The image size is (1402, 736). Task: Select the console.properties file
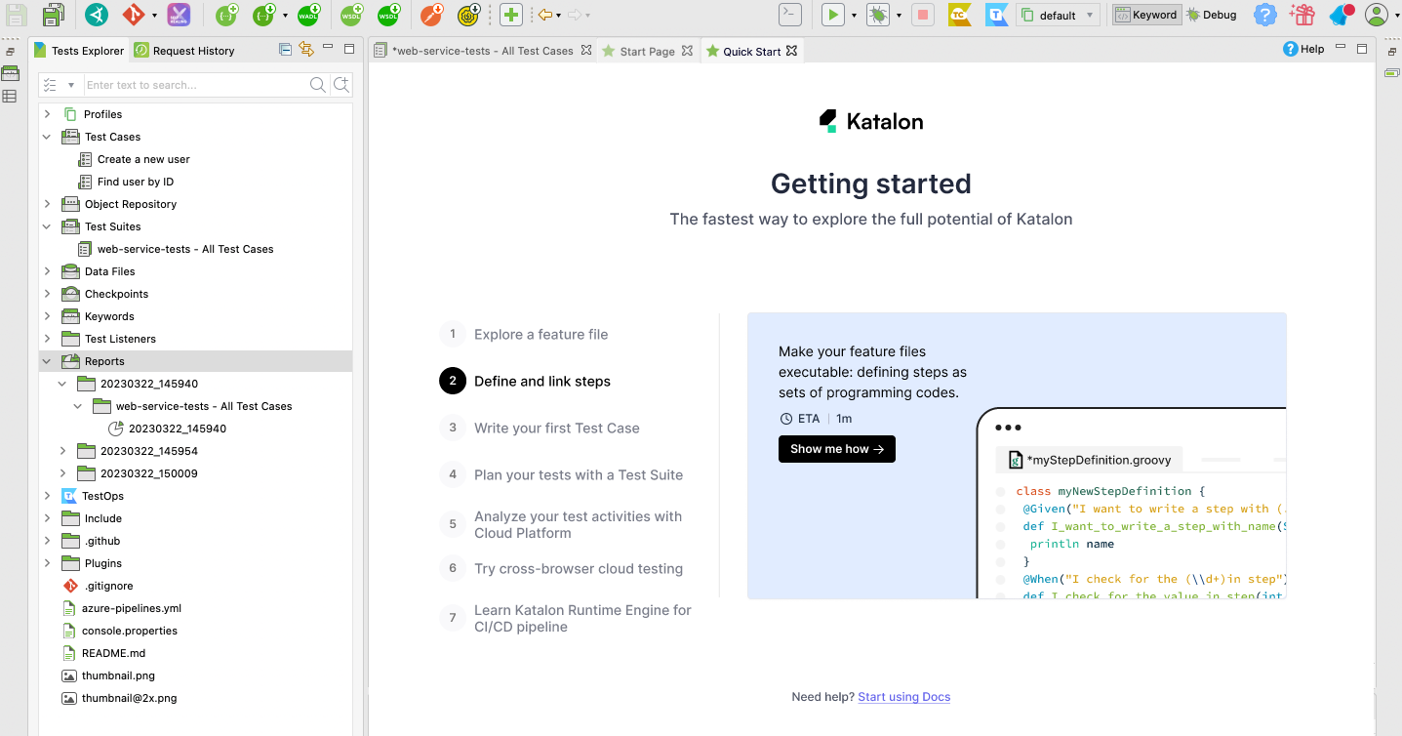[x=130, y=631]
